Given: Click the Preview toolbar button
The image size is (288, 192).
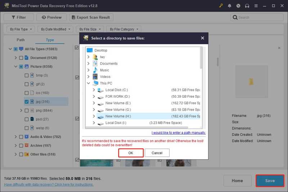Looking at the screenshot, I should 51,17.
